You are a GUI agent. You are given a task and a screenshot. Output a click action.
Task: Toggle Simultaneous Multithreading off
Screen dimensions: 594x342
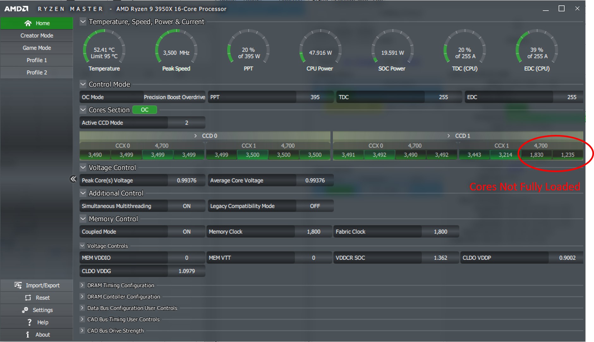pos(187,206)
